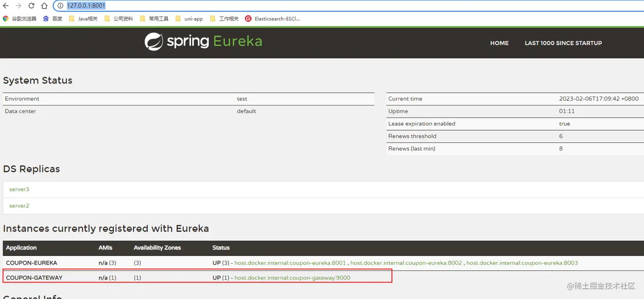The height and width of the screenshot is (299, 644).
Task: Open host.docker.internal:coupon-eureka:8002 instance link
Action: [406, 263]
